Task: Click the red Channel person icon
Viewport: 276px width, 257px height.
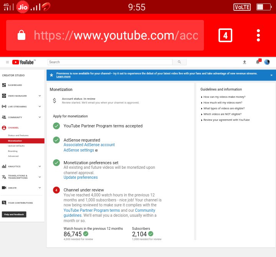Action: pyautogui.click(x=4, y=128)
